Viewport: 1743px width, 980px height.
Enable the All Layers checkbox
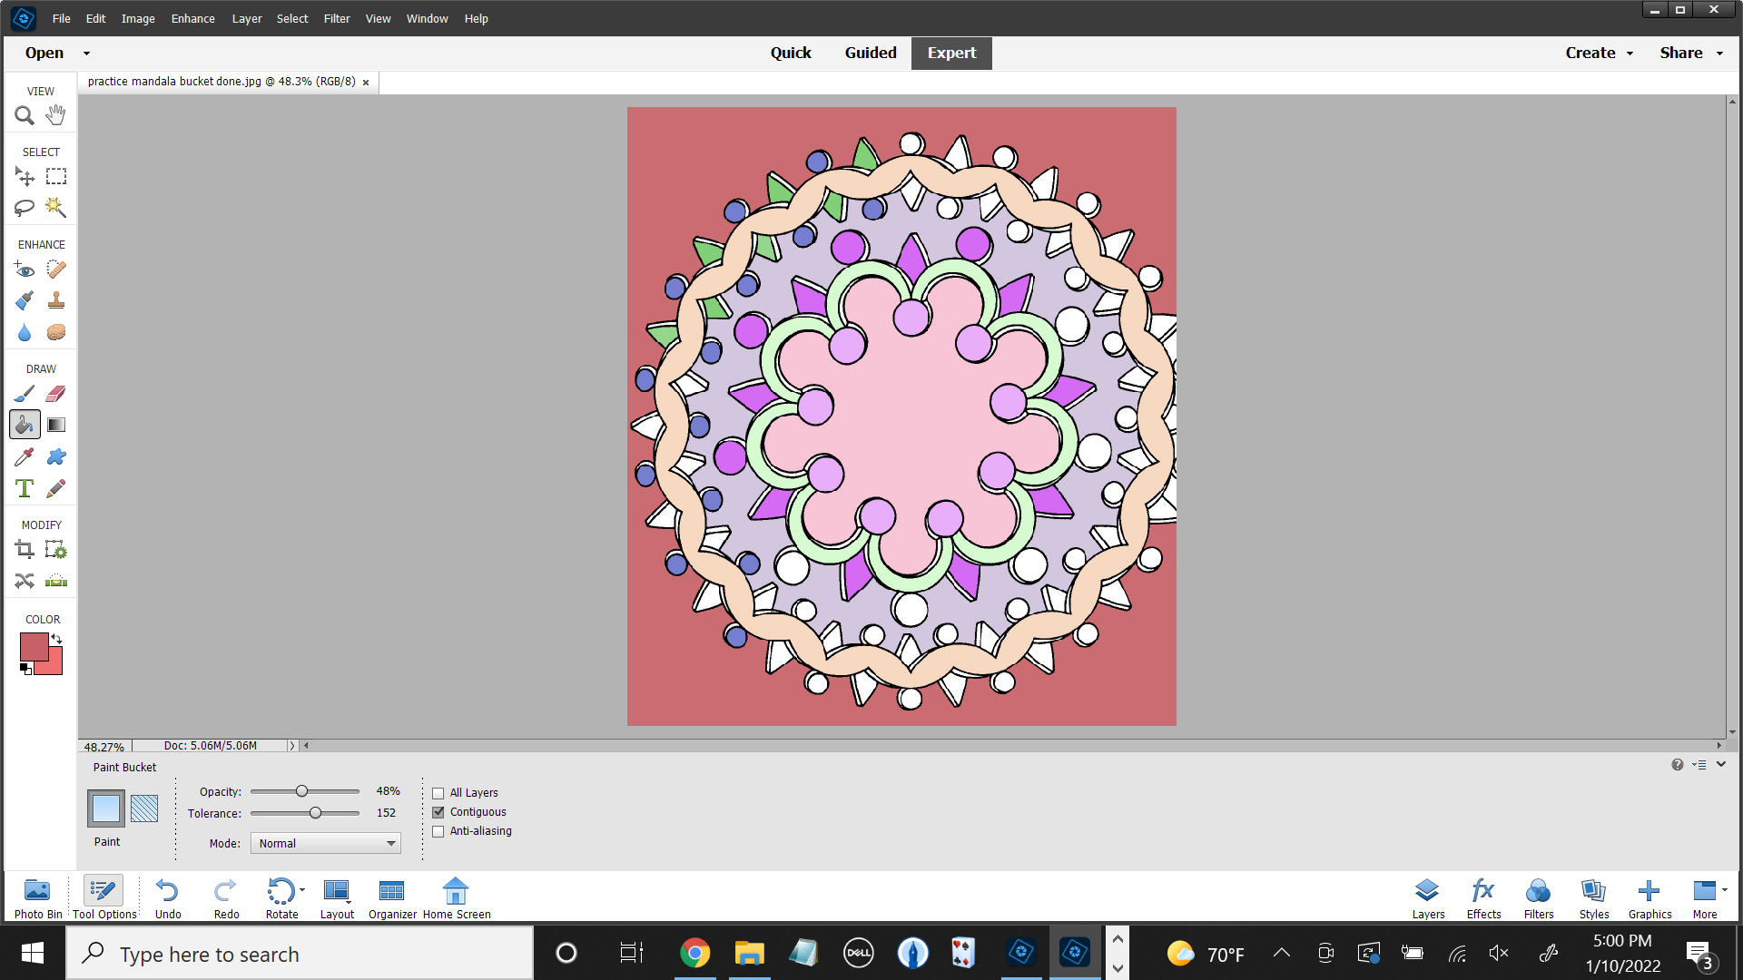[x=438, y=793]
